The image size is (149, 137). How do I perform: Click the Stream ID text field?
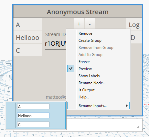pyautogui.click(x=56, y=44)
